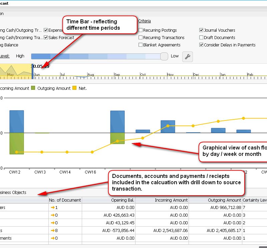This screenshot has width=267, height=248.
Task: Select Jul on the time bar
Action: click(x=63, y=75)
